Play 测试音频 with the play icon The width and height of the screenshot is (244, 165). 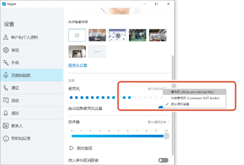(x=71, y=148)
